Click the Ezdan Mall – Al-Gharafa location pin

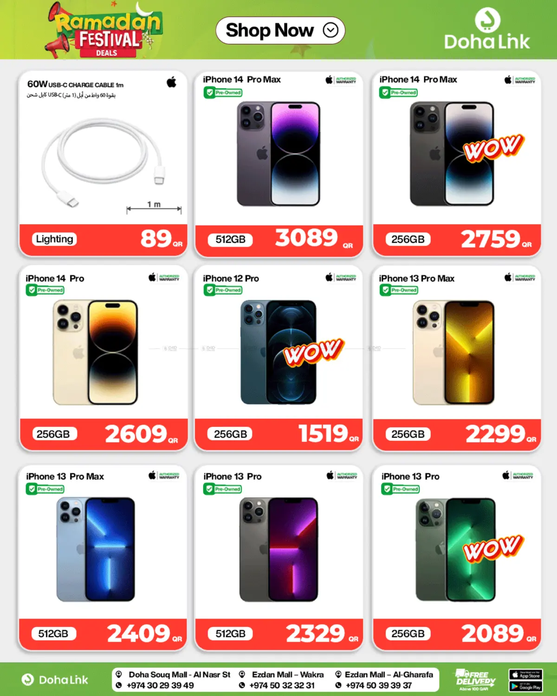(338, 675)
